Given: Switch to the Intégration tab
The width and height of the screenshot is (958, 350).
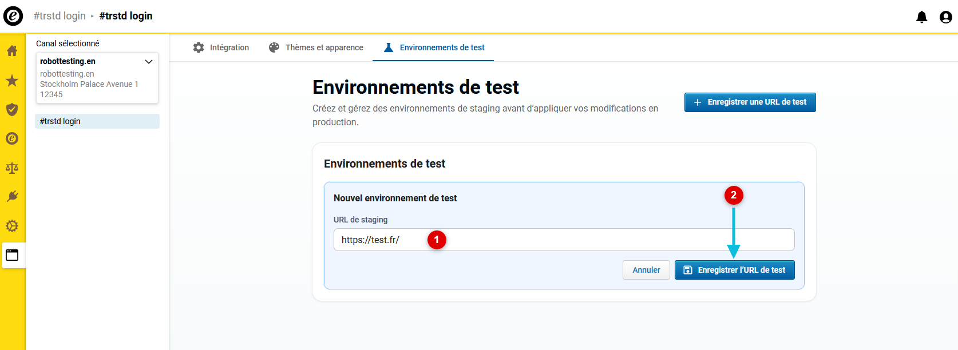Looking at the screenshot, I should [221, 47].
